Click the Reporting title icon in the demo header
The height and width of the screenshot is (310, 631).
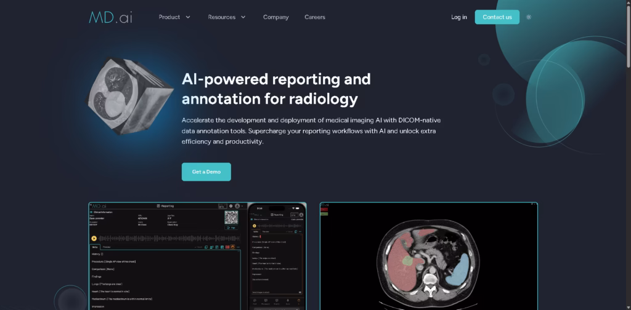(x=158, y=206)
